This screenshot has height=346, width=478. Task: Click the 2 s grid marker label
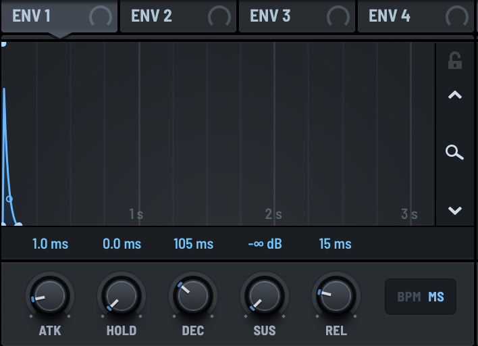coord(273,214)
